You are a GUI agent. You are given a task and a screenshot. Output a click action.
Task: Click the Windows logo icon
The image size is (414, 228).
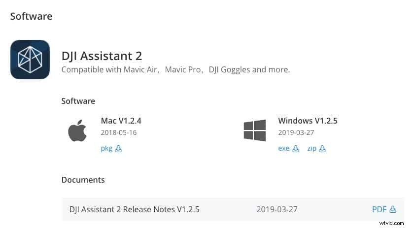(x=255, y=130)
